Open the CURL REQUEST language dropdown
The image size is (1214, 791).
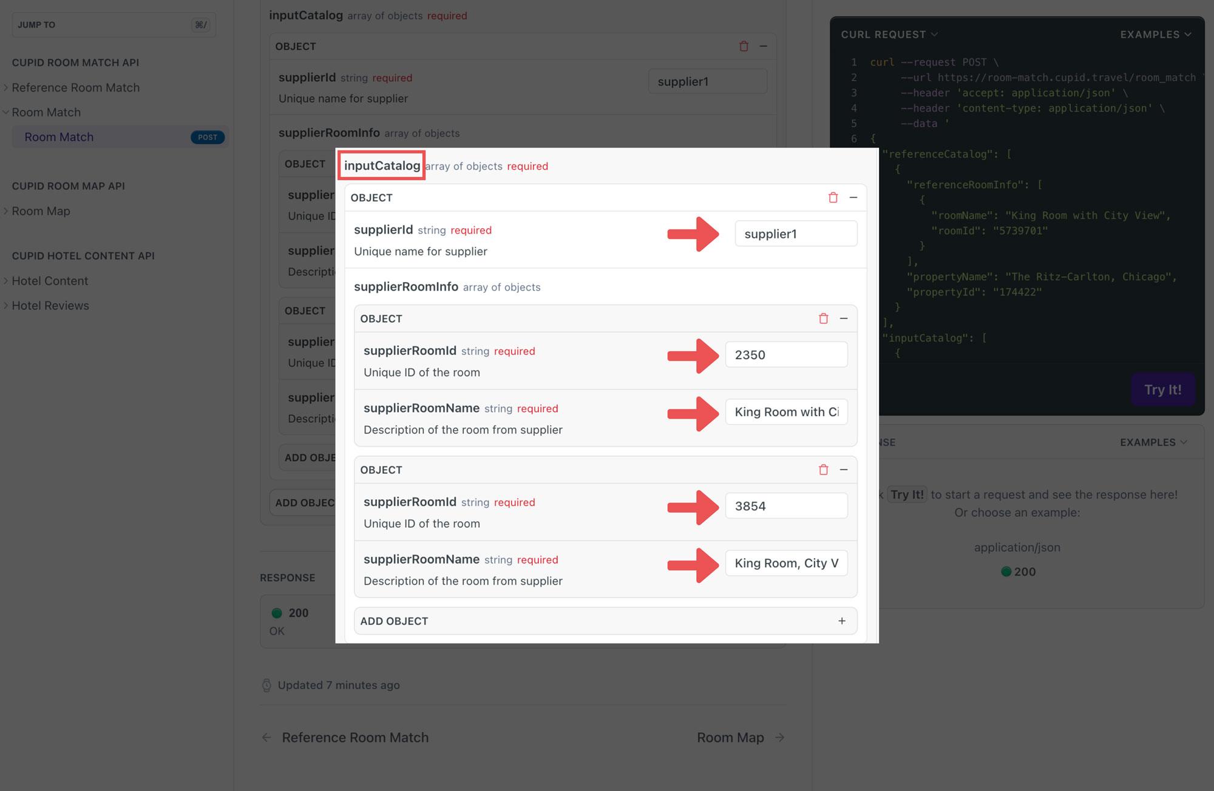[889, 35]
